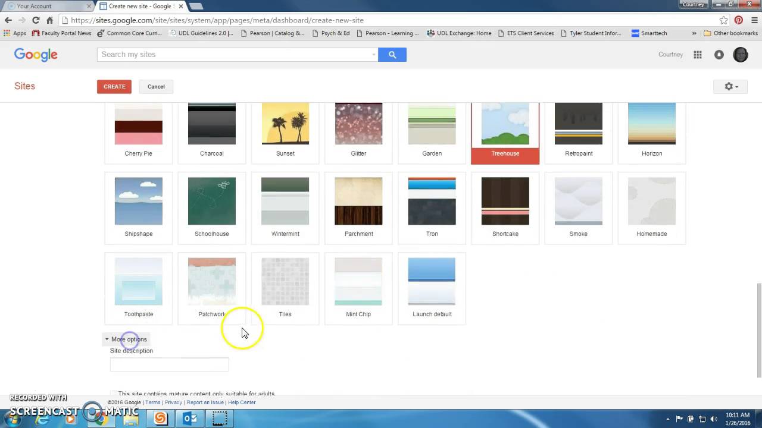The height and width of the screenshot is (428, 762).
Task: Click the Windows Start button
Action: [x=13, y=418]
